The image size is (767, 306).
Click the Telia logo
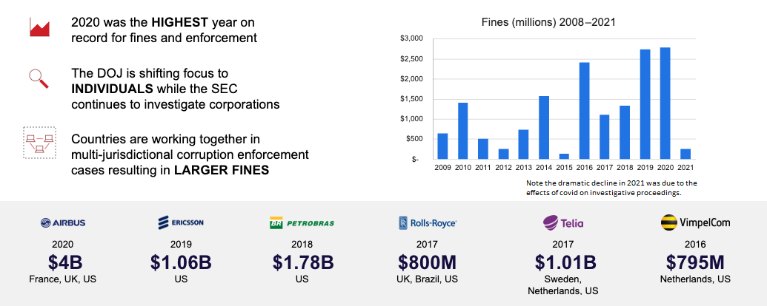563,223
